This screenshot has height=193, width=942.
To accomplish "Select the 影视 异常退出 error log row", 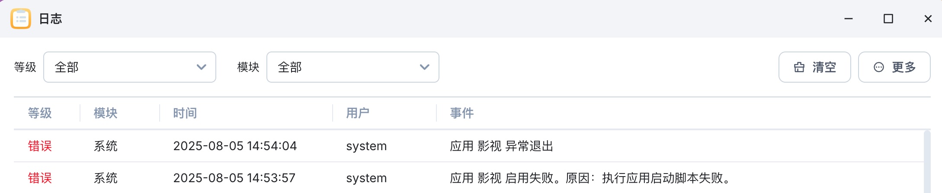I will pos(468,146).
